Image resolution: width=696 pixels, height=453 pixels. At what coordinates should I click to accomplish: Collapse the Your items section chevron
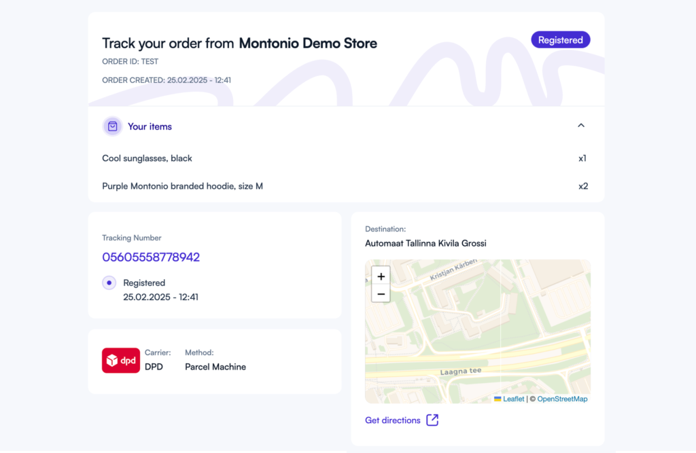tap(581, 126)
